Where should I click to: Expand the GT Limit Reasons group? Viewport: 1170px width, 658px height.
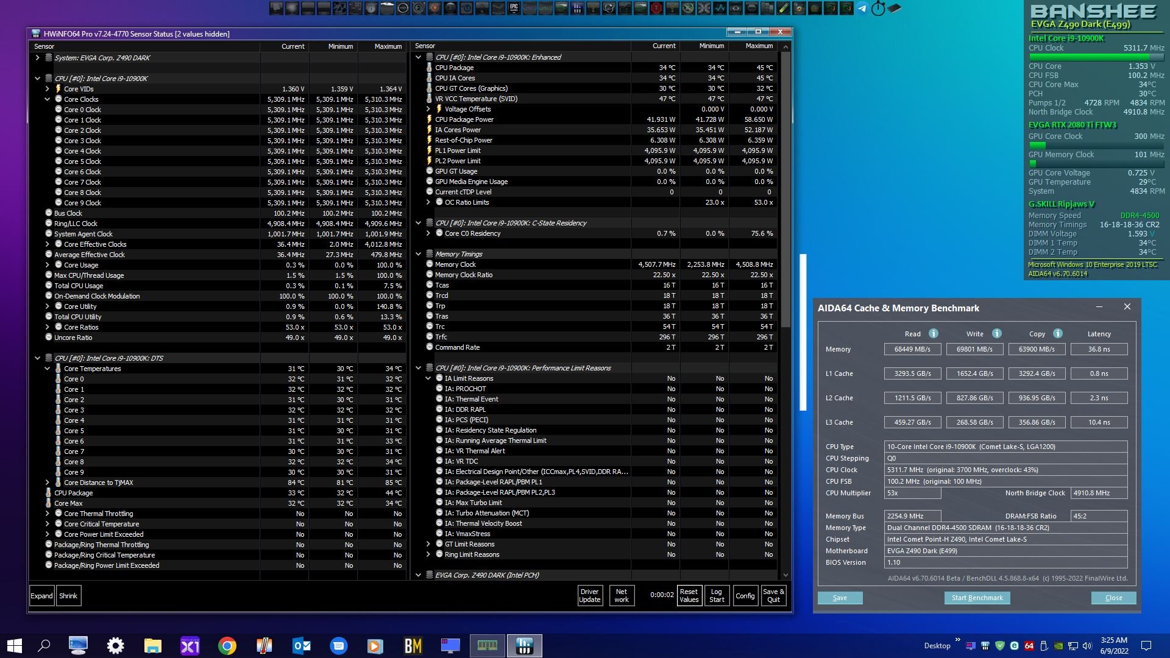428,544
